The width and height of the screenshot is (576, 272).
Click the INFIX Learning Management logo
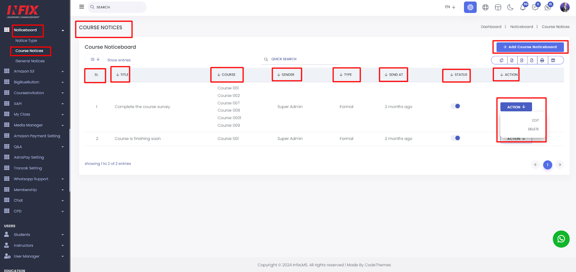[23, 12]
